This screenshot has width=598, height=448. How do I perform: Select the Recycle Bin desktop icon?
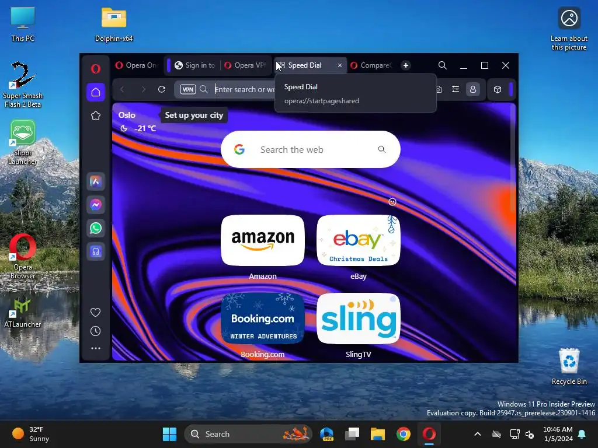click(569, 366)
